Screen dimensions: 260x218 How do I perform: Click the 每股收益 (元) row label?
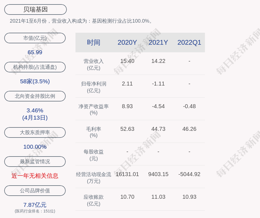tap(94, 155)
